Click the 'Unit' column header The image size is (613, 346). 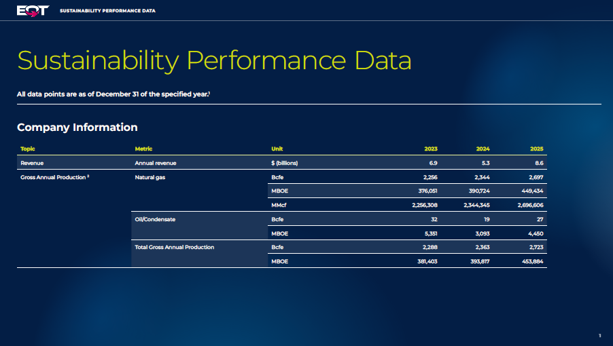coord(277,149)
